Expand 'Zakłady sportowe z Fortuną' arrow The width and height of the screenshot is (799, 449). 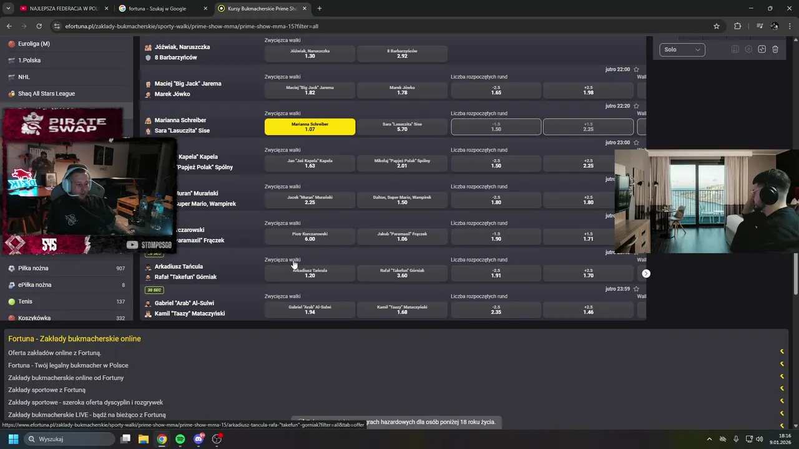(782, 389)
